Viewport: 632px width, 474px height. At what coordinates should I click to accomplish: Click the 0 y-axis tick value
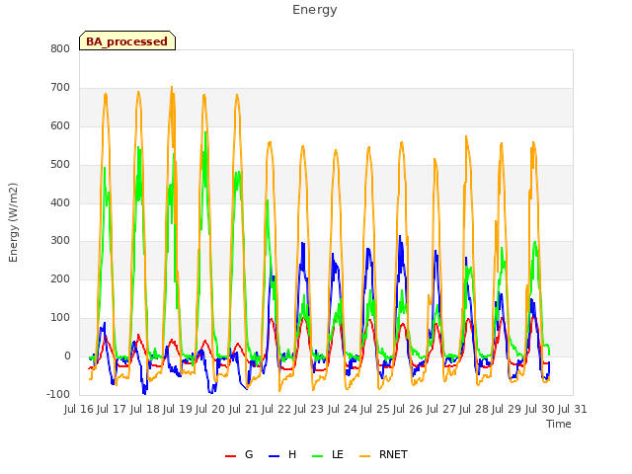(x=67, y=356)
